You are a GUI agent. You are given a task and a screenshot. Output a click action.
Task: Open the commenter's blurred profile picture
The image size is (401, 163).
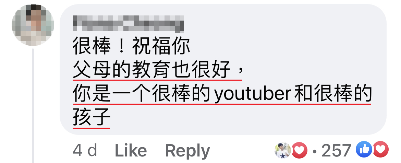(x=33, y=25)
